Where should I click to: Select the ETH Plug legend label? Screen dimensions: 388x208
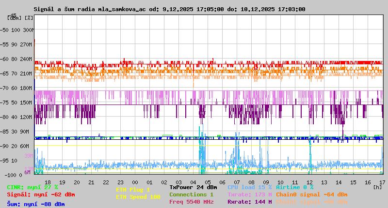pos(133,190)
